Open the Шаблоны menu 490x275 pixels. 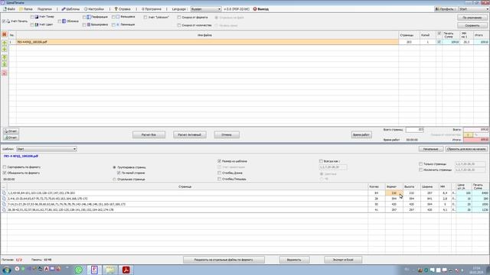pyautogui.click(x=70, y=9)
